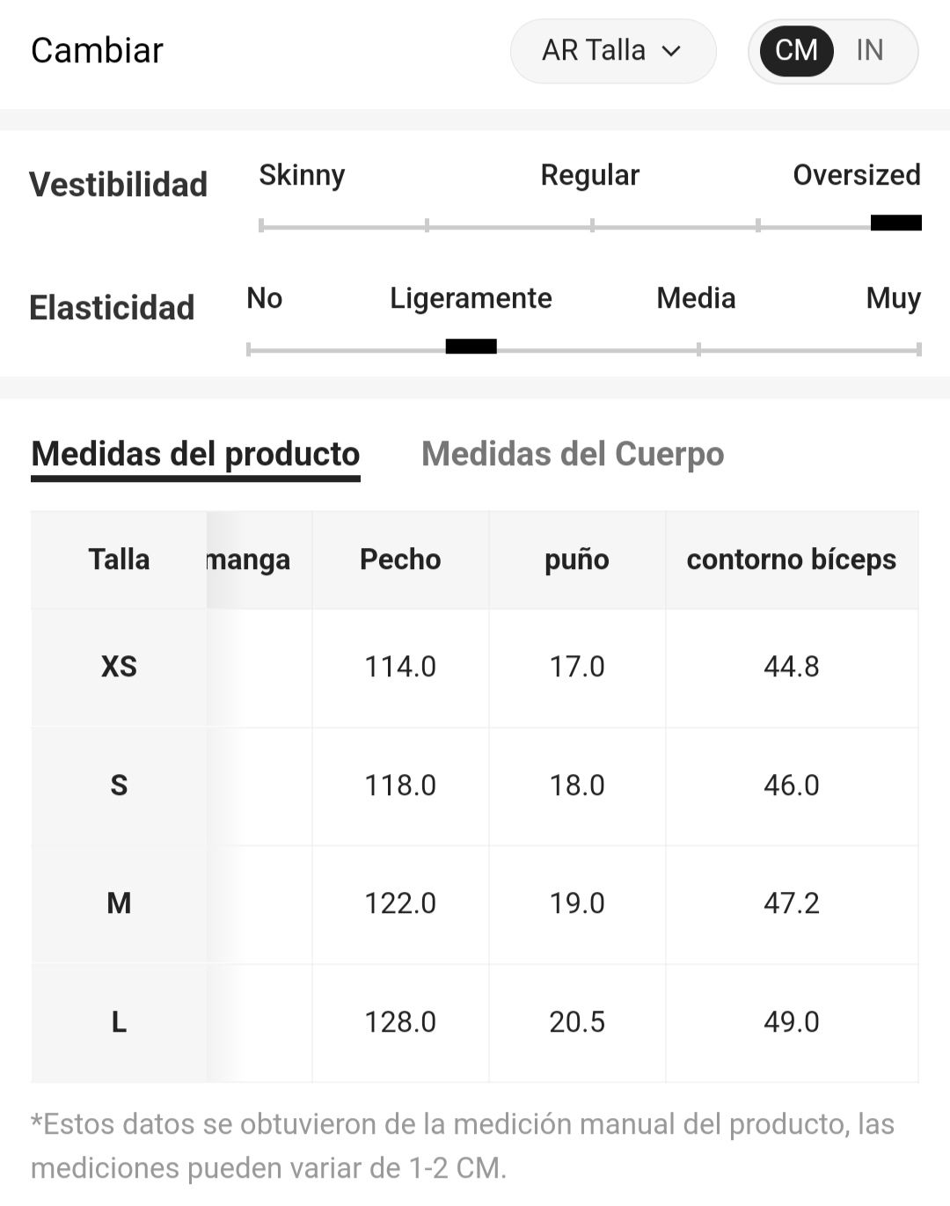950x1206 pixels.
Task: Click the Oversized marker on the Vestibilidad slider
Action: (x=895, y=223)
